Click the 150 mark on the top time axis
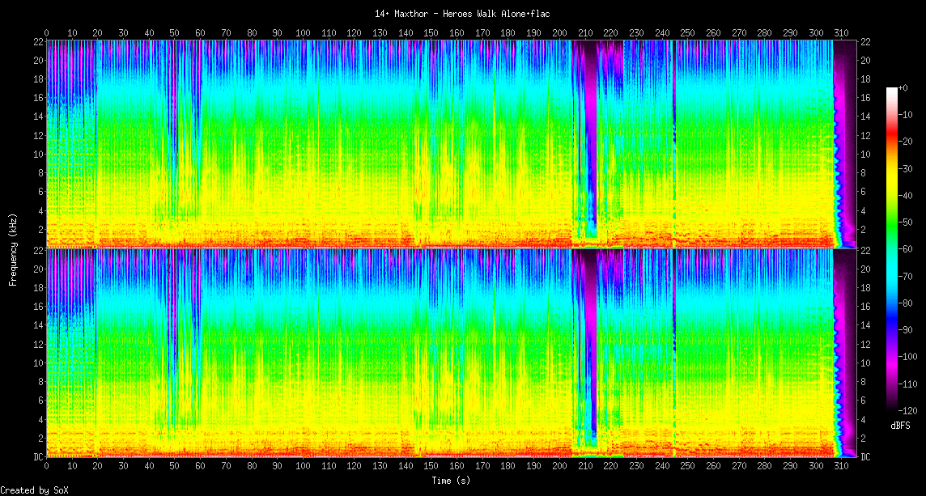The width and height of the screenshot is (926, 496). [431, 32]
